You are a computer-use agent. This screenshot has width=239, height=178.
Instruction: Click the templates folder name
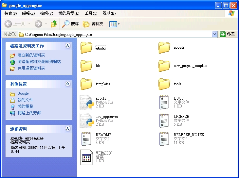tap(103, 84)
